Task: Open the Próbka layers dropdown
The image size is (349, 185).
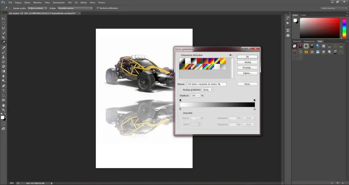Action: (x=75, y=8)
